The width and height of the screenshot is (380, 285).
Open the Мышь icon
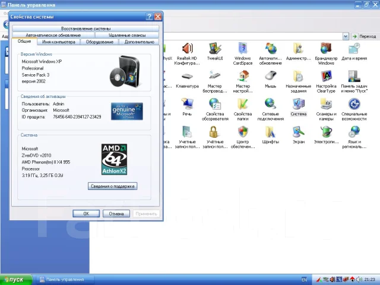point(271,80)
